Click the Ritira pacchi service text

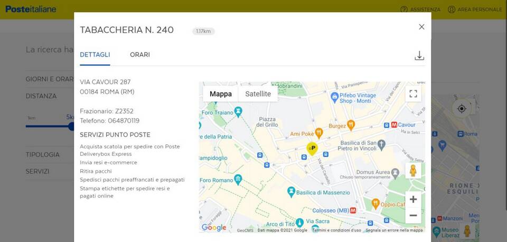click(96, 171)
